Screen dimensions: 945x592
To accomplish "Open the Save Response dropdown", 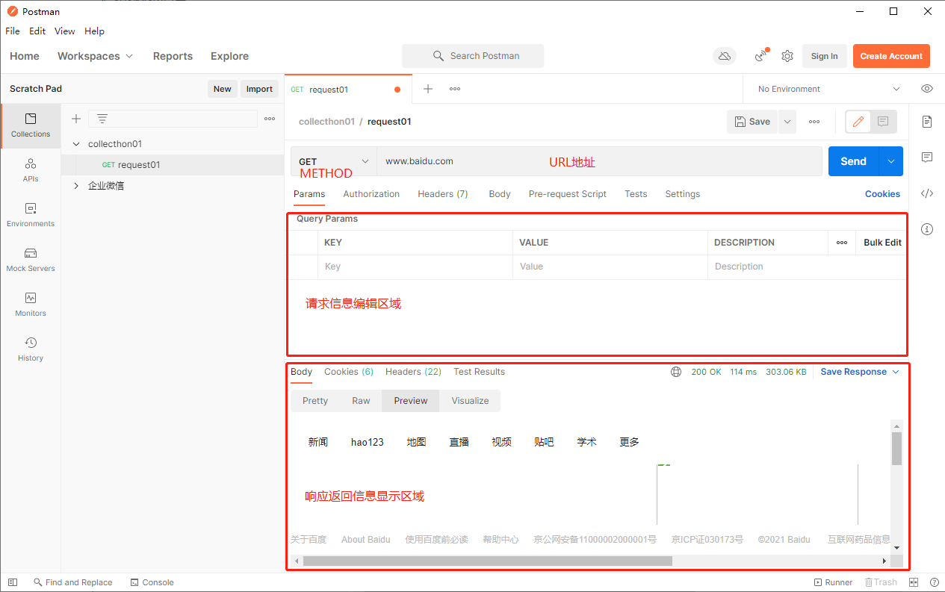I will tap(860, 372).
